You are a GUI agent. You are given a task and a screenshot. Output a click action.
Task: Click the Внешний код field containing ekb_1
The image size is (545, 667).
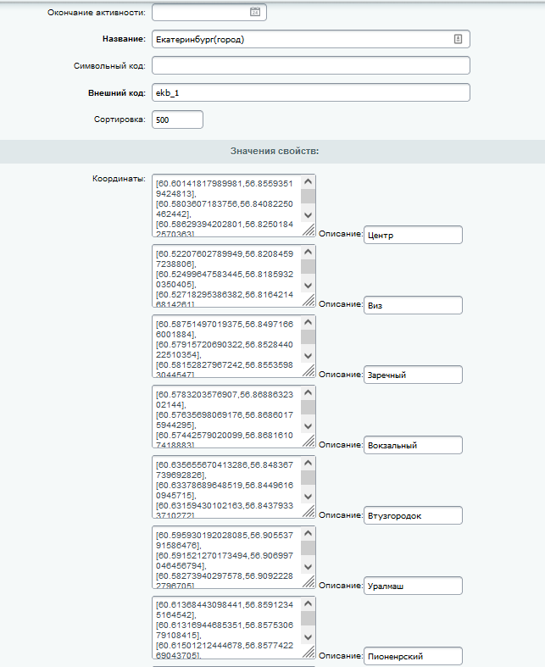(310, 93)
